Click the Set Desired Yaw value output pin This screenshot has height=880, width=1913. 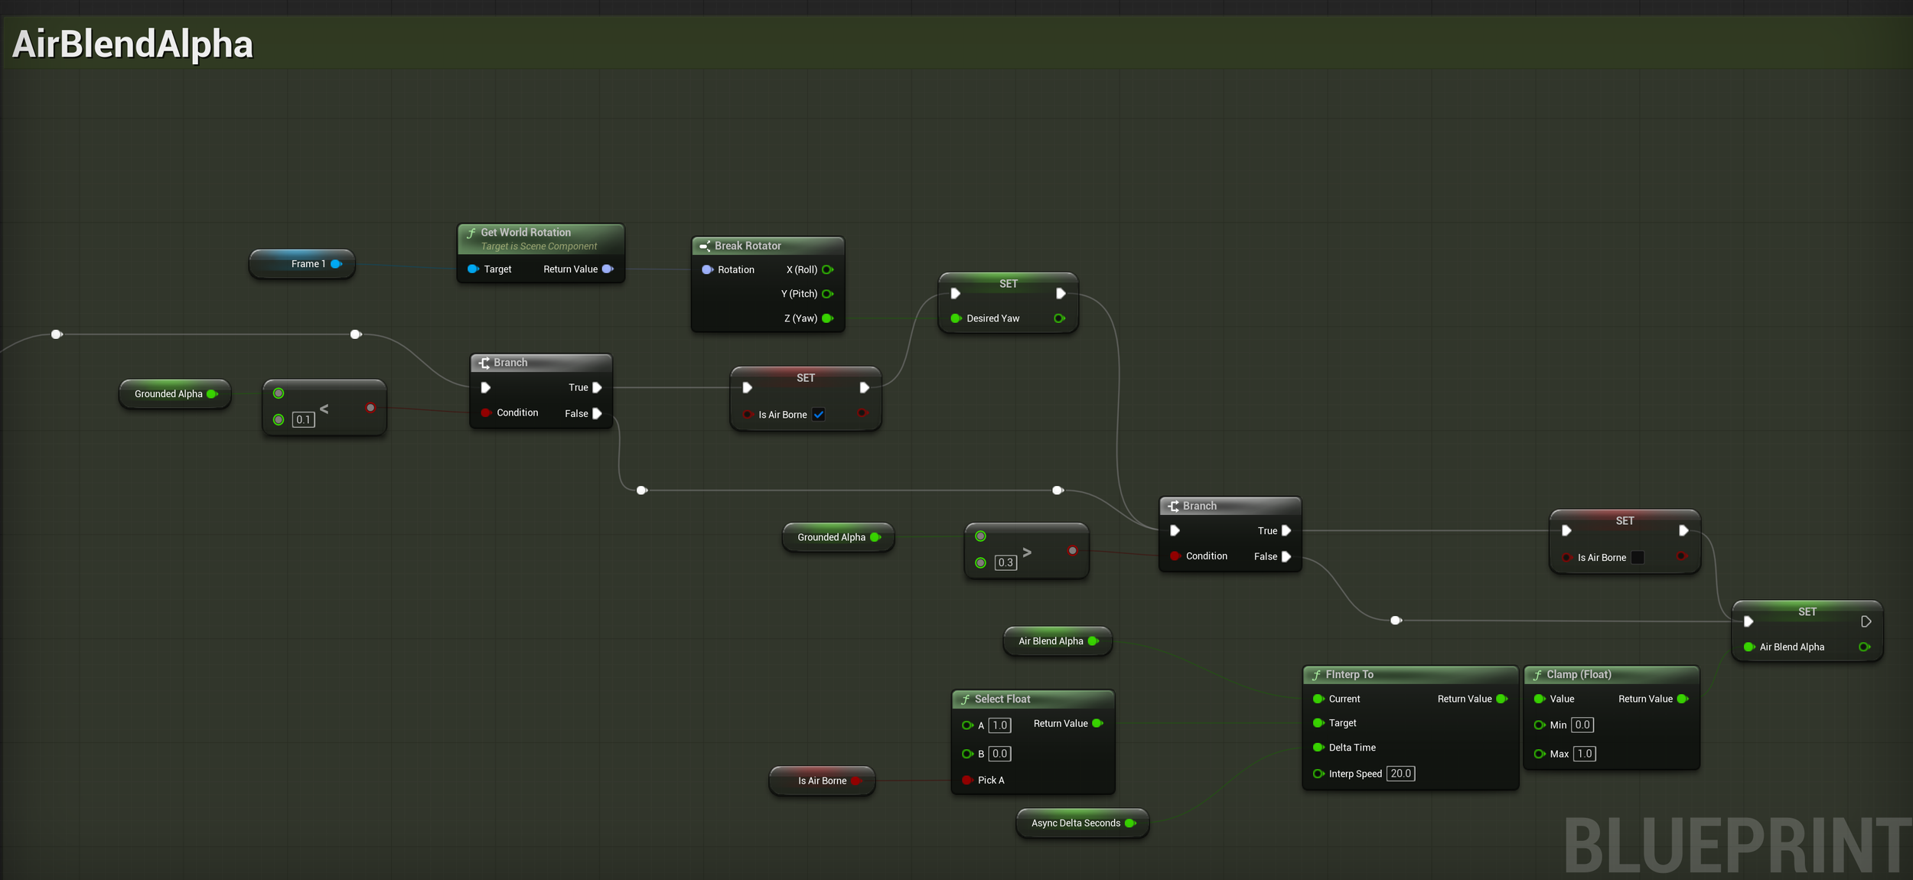1060,318
